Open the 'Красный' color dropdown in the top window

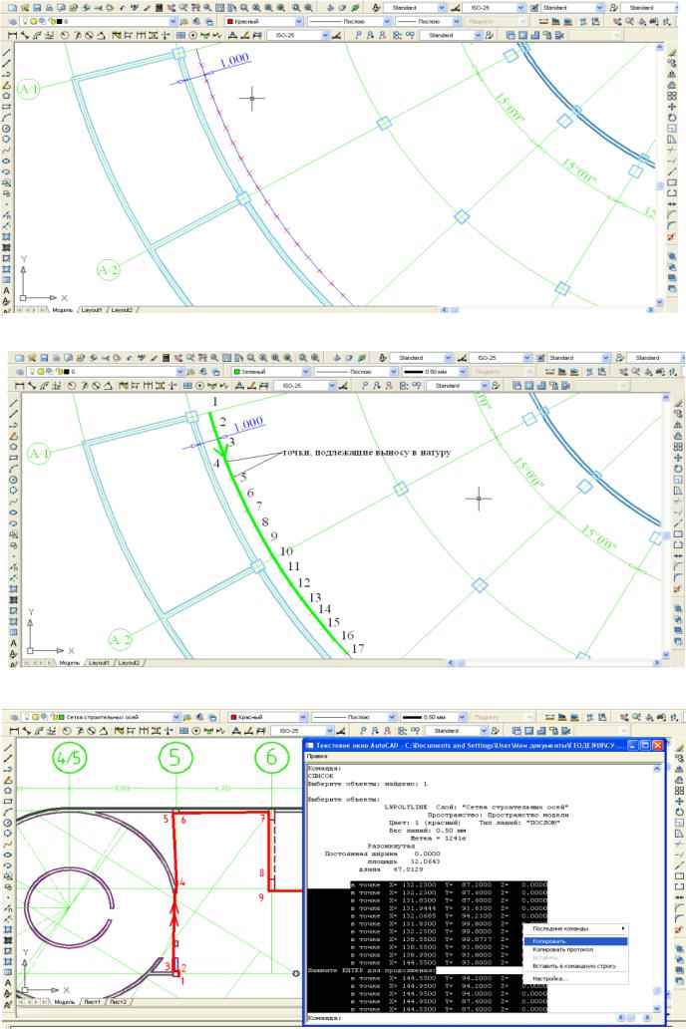pyautogui.click(x=299, y=21)
